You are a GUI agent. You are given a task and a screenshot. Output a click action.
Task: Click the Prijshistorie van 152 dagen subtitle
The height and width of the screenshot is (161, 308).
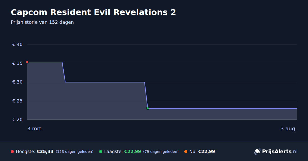42,22
